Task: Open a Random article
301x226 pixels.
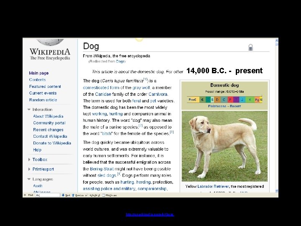Action: (43, 100)
